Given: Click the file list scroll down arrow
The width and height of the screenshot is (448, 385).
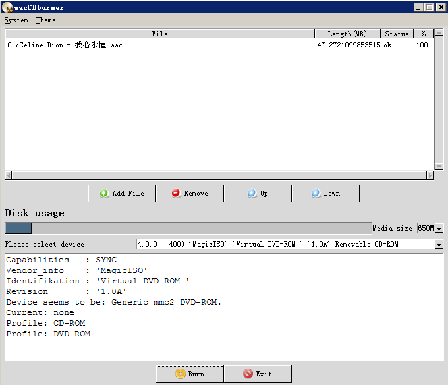Looking at the screenshot, I should [439, 166].
